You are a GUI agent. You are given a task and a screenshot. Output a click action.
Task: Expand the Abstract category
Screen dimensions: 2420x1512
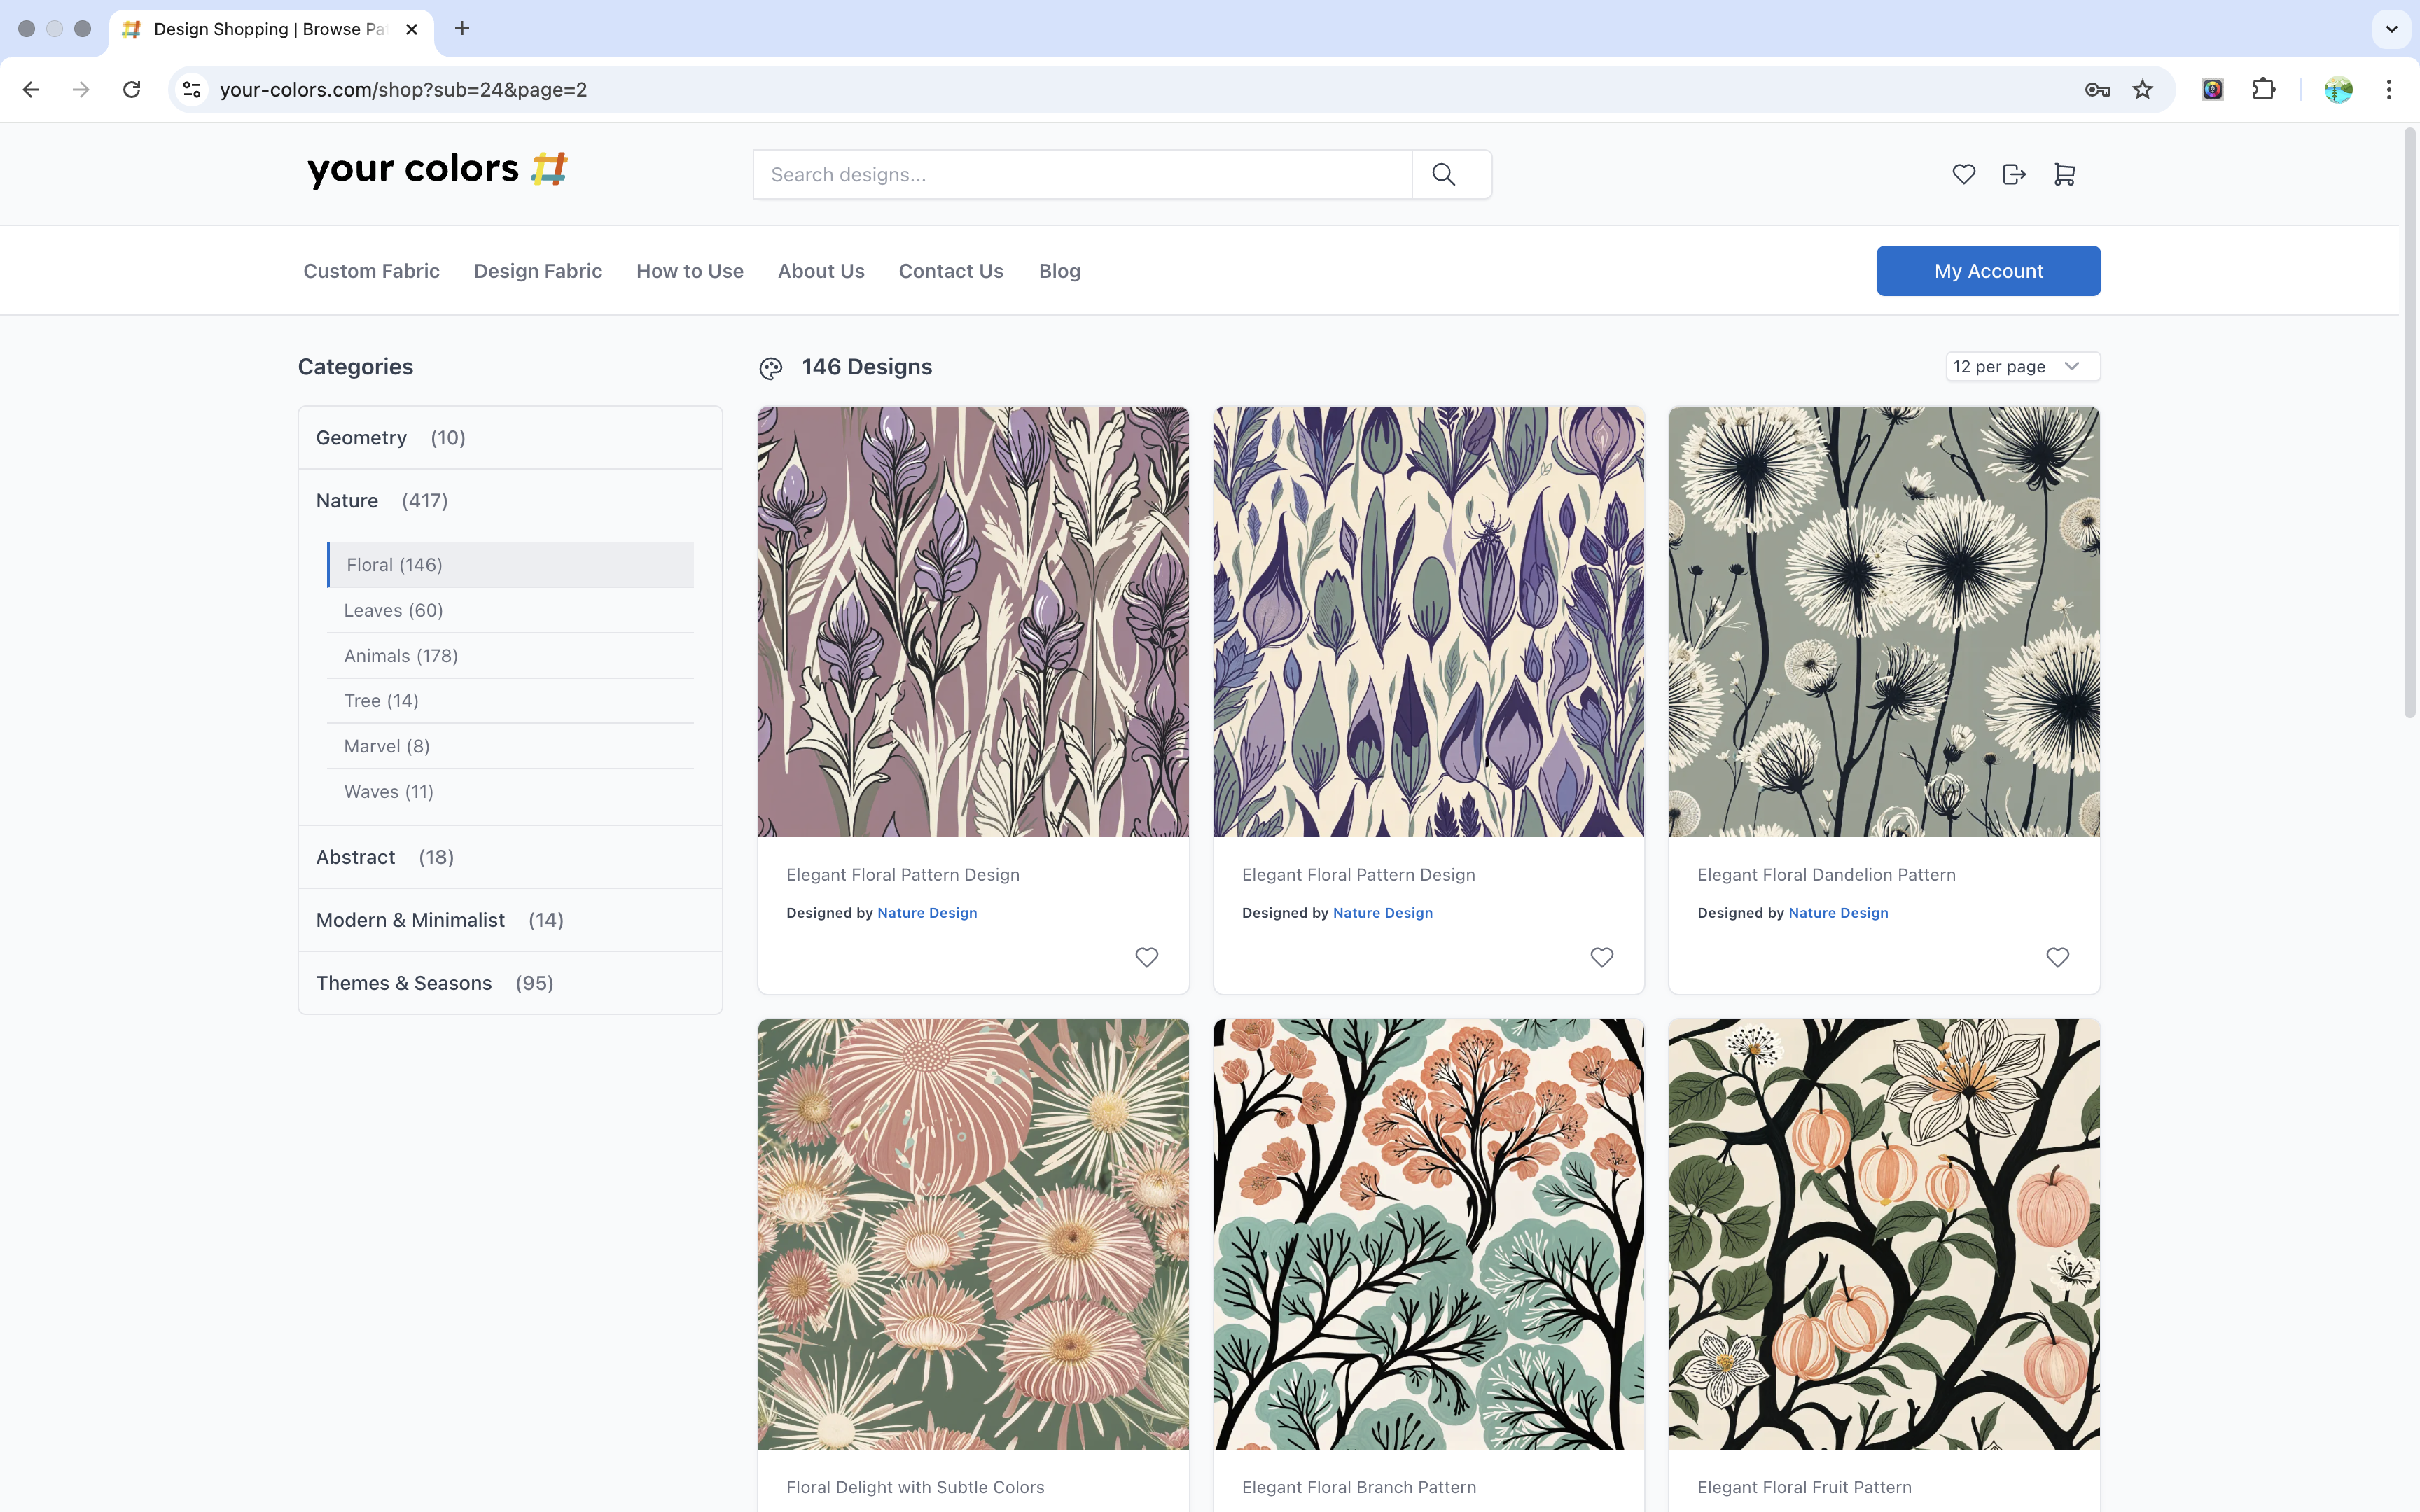355,857
